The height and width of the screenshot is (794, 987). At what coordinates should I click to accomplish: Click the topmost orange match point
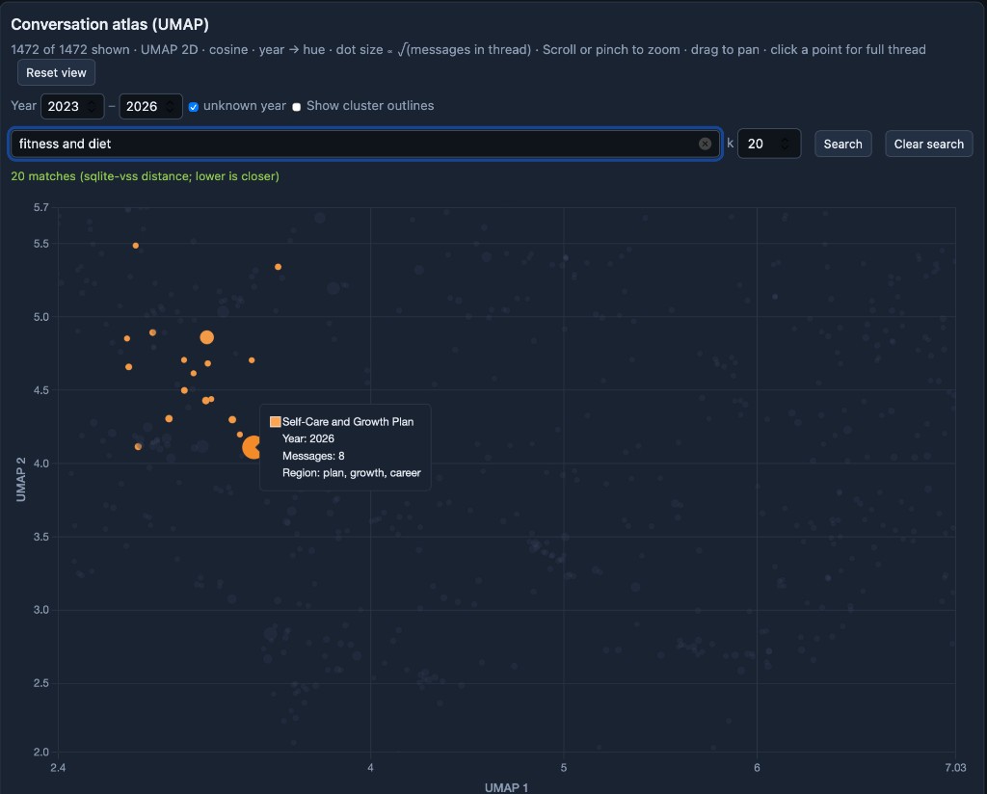136,246
